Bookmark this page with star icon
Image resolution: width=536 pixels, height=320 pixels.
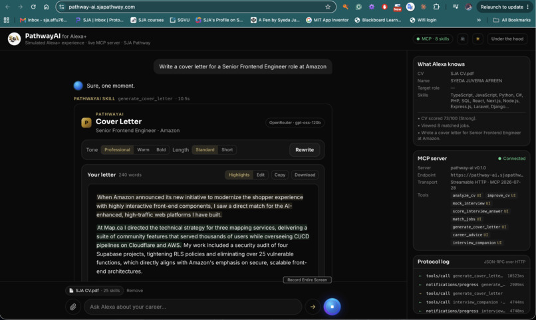click(328, 7)
